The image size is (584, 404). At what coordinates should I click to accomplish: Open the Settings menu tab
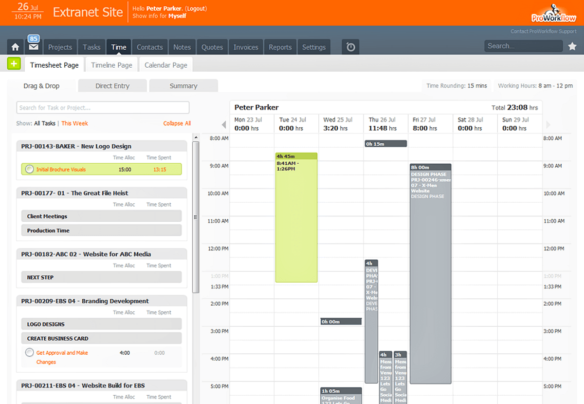[314, 47]
